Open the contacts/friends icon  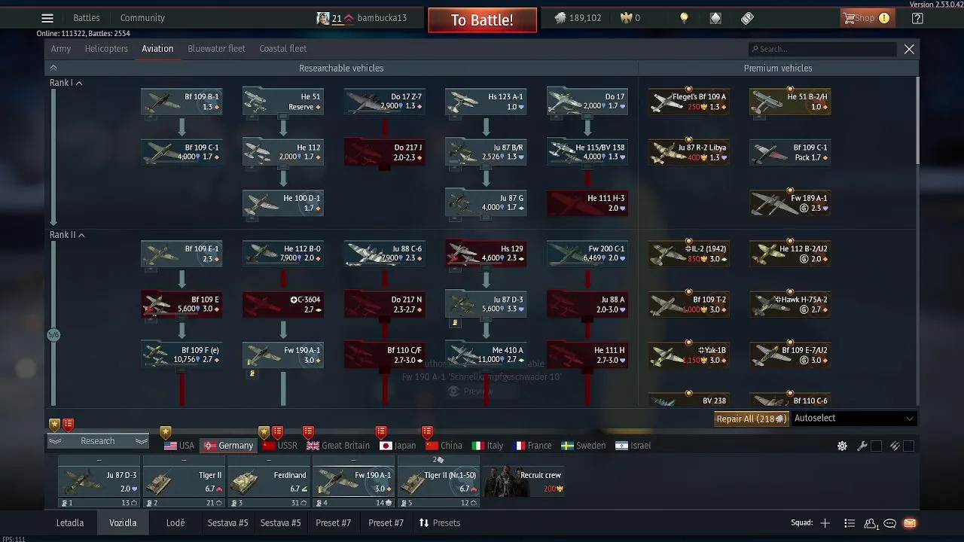pos(871,523)
